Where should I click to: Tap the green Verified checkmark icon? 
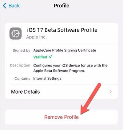[51, 56]
